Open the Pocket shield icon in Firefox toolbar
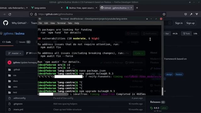The width and height of the screenshot is (201, 113). pos(186,14)
